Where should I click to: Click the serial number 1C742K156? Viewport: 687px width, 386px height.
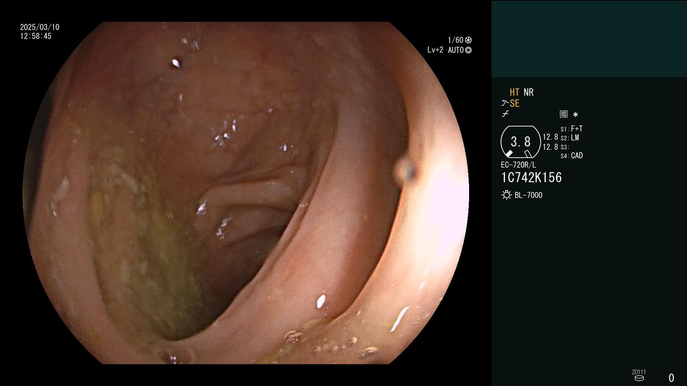(x=531, y=178)
